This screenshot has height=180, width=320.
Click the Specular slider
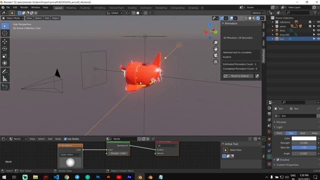(304, 147)
